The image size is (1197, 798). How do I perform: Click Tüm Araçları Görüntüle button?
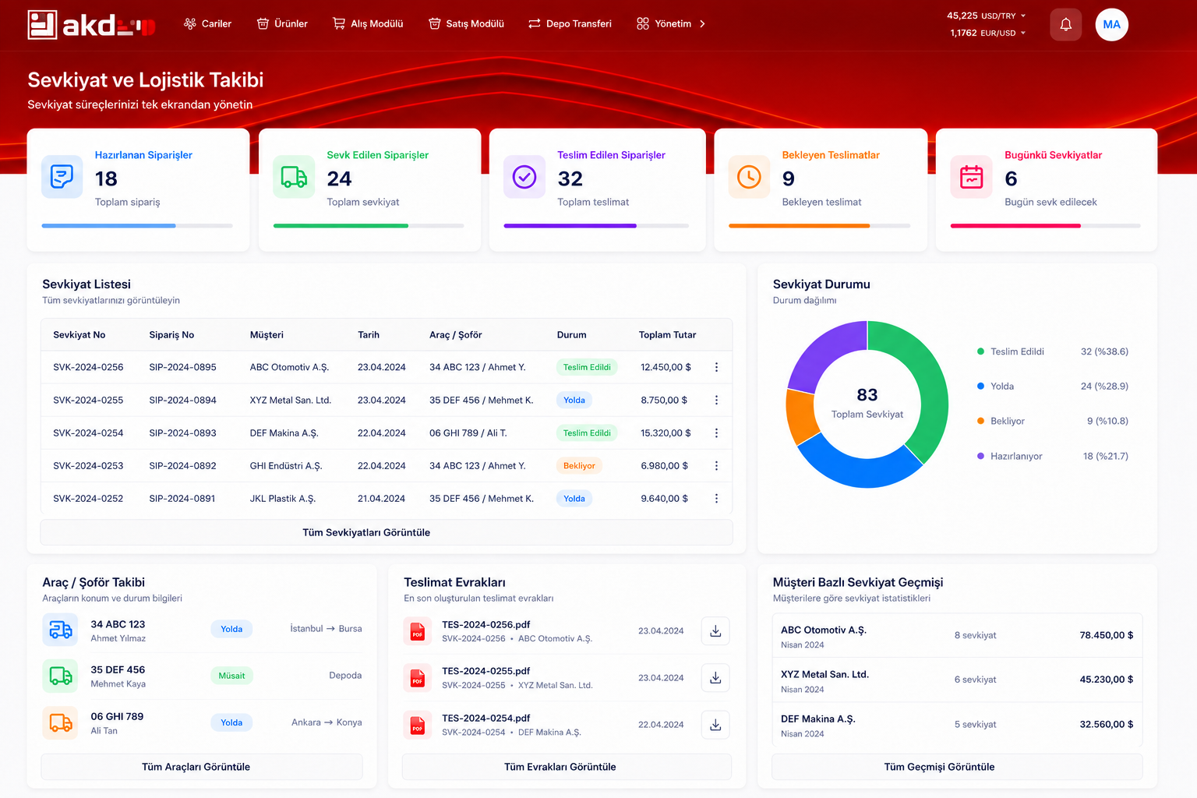(x=202, y=767)
